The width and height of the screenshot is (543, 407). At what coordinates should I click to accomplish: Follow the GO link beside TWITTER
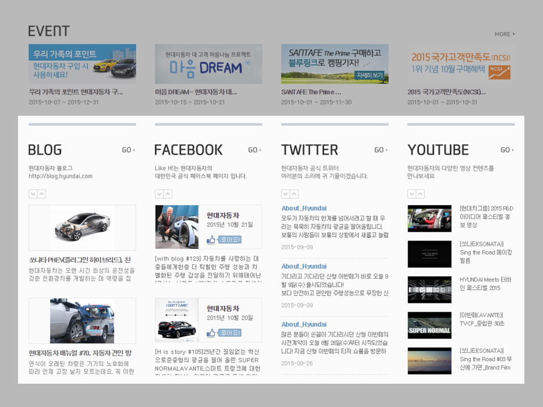pyautogui.click(x=381, y=150)
